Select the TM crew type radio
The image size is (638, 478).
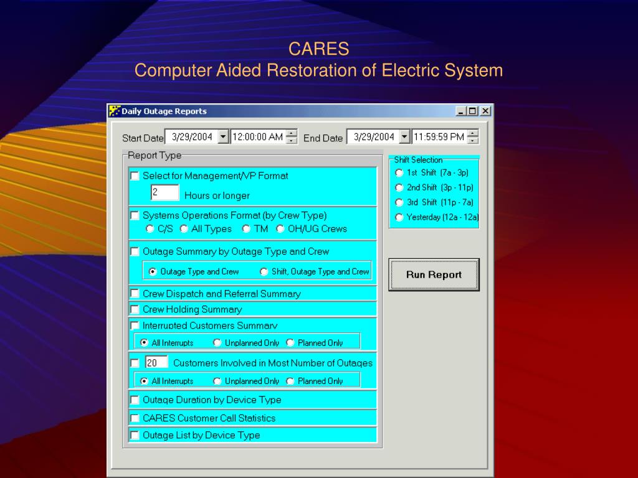(246, 229)
